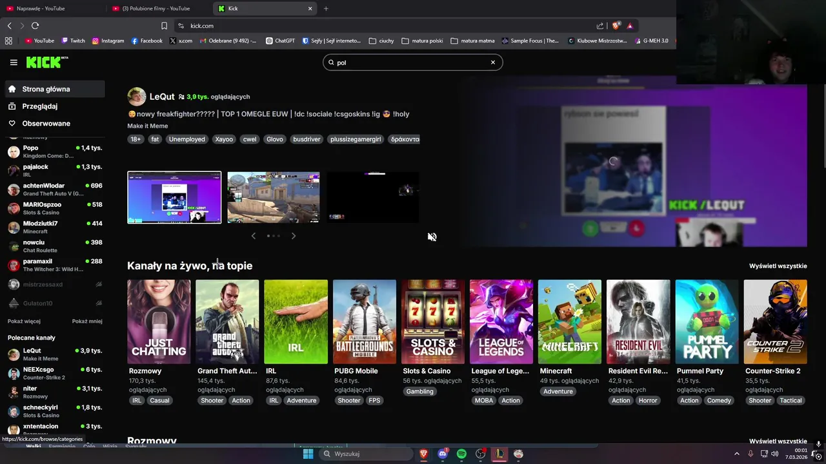Image resolution: width=826 pixels, height=464 pixels.
Task: Click the Comedy tag under Pummel Party
Action: pos(719,400)
